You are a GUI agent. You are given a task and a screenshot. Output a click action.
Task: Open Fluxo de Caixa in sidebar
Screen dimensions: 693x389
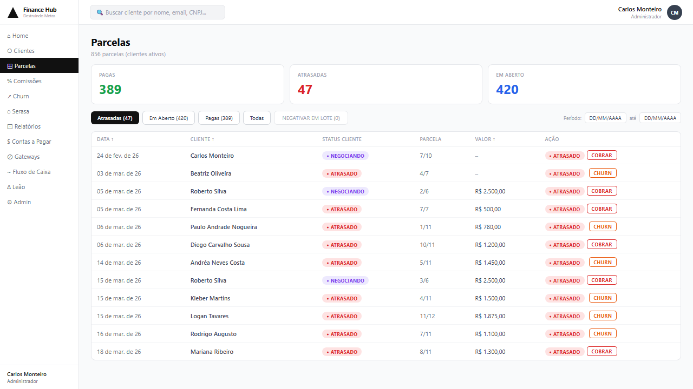click(x=31, y=172)
